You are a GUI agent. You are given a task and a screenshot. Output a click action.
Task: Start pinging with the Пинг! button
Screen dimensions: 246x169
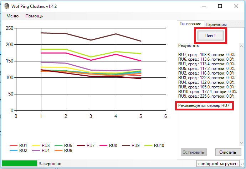tap(210, 36)
